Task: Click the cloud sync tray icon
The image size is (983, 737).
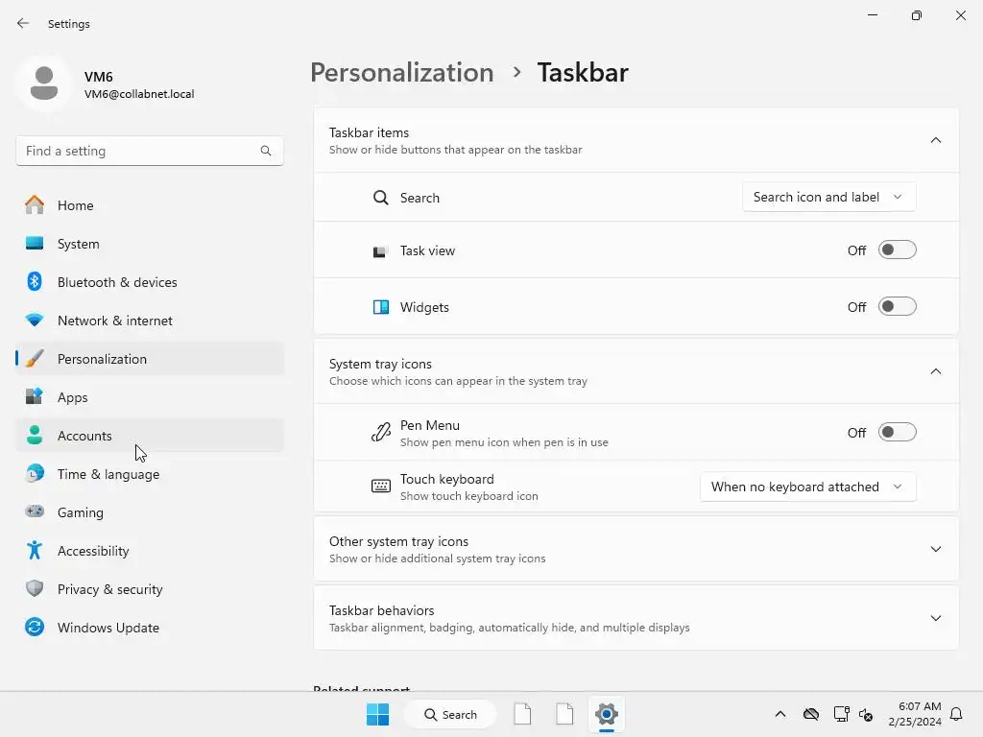Action: [x=810, y=714]
